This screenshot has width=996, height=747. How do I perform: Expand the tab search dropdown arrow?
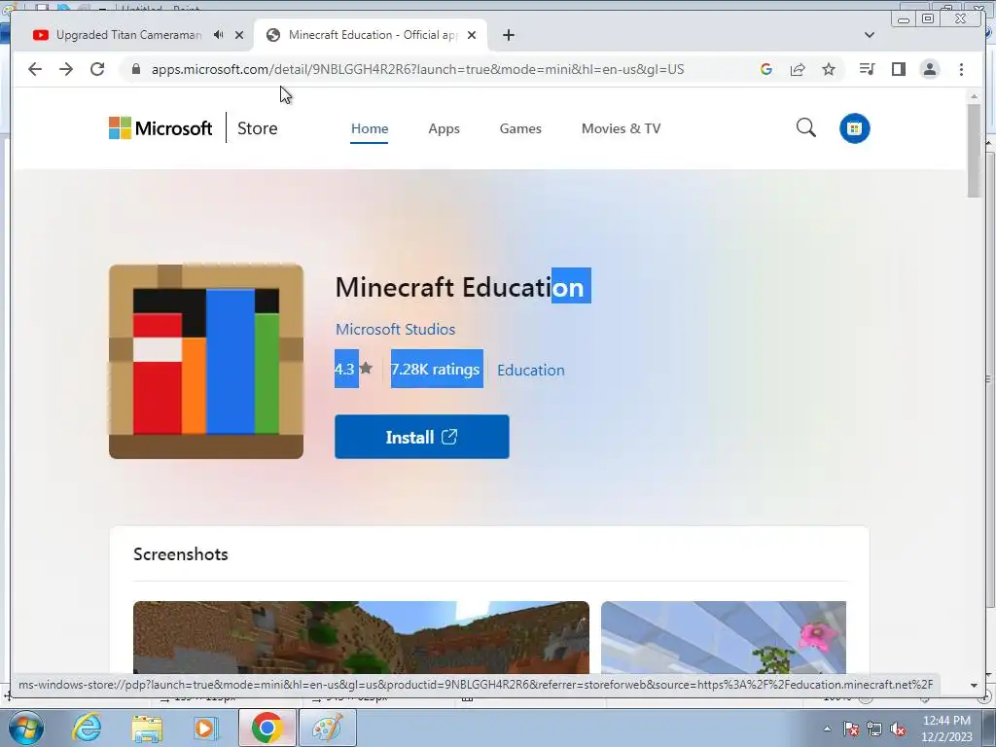(870, 35)
